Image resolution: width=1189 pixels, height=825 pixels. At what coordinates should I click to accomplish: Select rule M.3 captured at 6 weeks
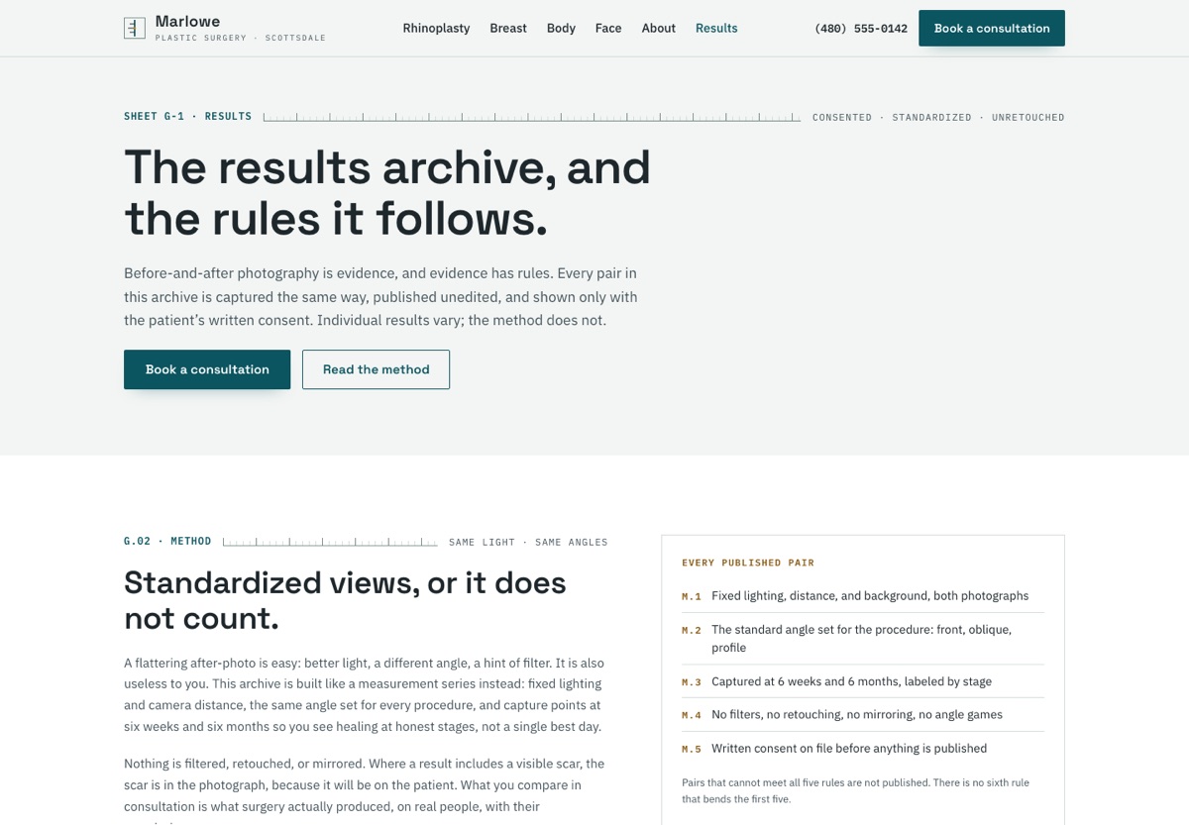pos(863,681)
